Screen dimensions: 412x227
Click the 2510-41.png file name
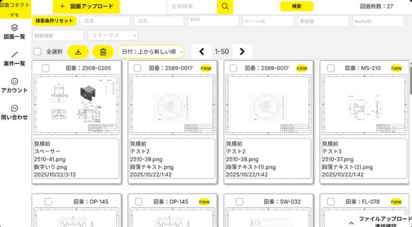tap(50, 159)
